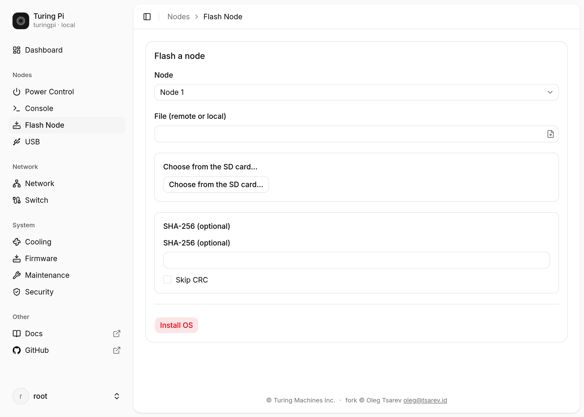Screen dimensions: 584x417
Task: Click external link icon beside Docs
Action: pyautogui.click(x=117, y=334)
